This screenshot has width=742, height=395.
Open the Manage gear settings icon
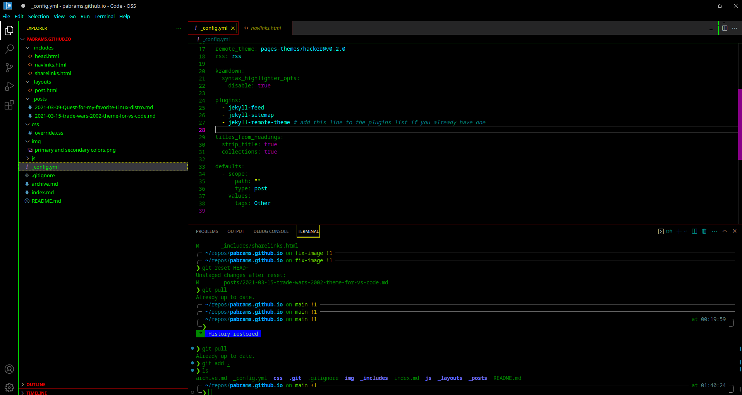tap(9, 387)
